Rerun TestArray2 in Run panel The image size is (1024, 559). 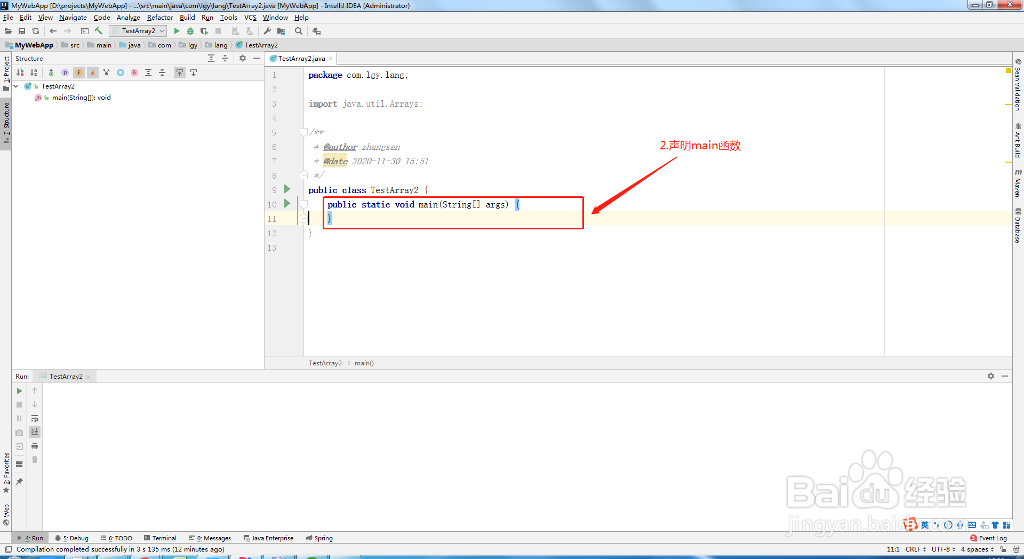[19, 391]
